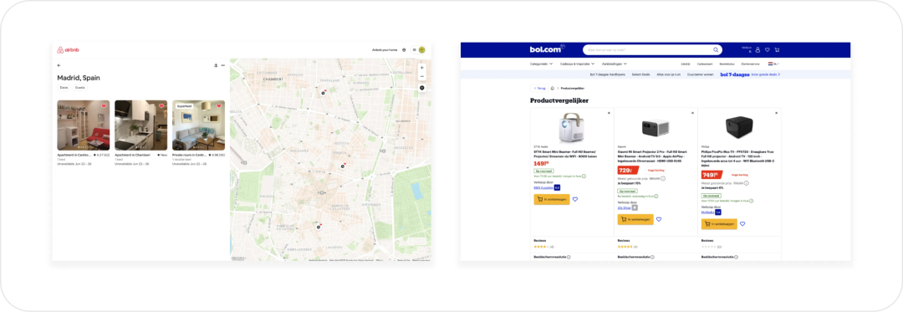Select the map pin near Chueca
The height and width of the screenshot is (312, 903).
point(343,166)
